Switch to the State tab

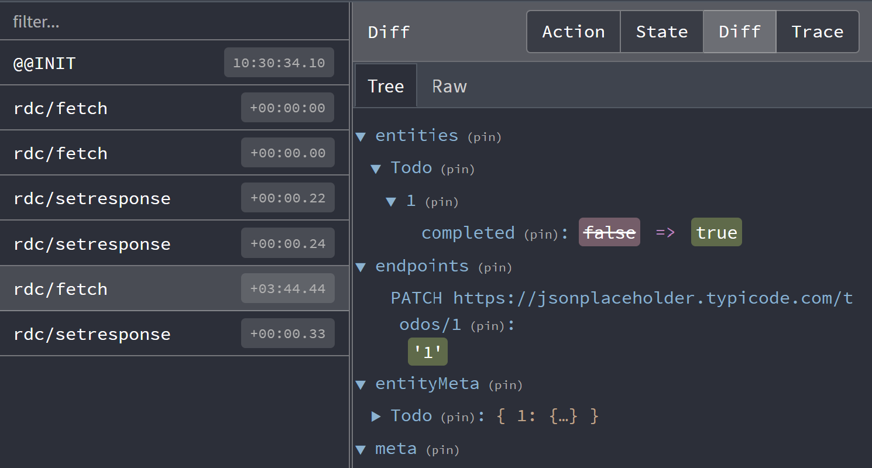coord(661,32)
